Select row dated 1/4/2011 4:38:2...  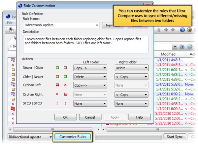175,99
